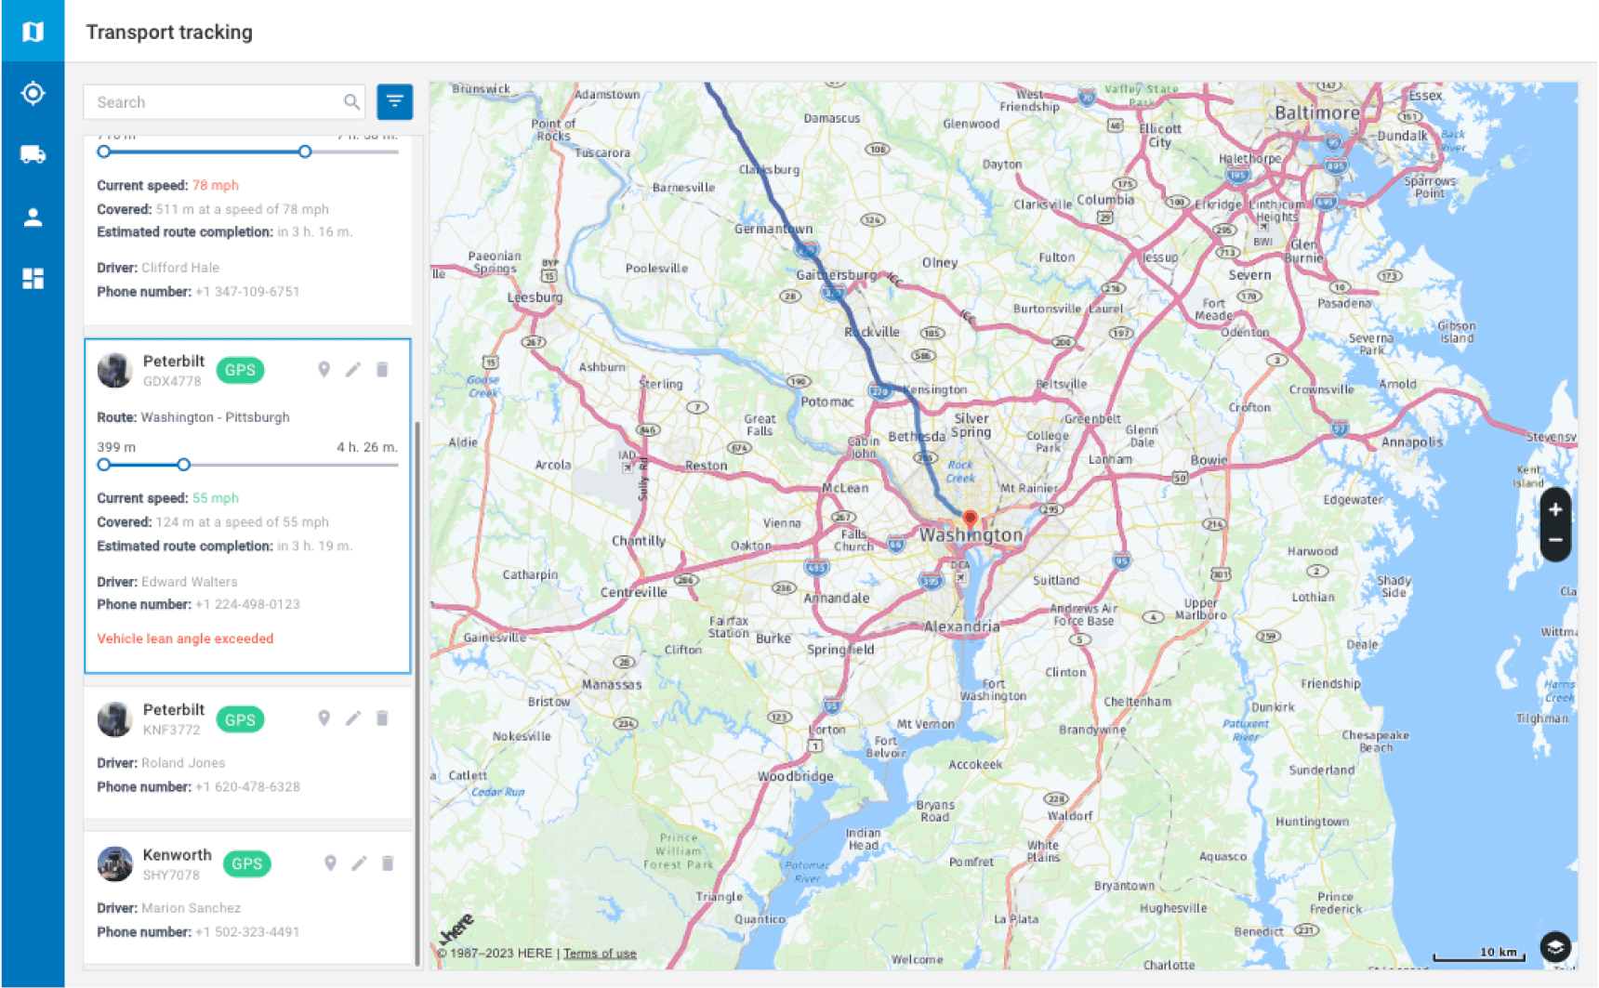Toggle GPS for Peterbilt KNF3772

coord(240,718)
